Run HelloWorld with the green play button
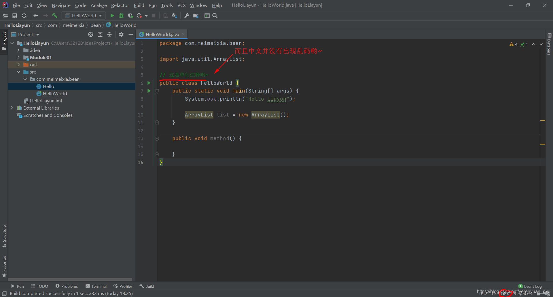 point(112,16)
